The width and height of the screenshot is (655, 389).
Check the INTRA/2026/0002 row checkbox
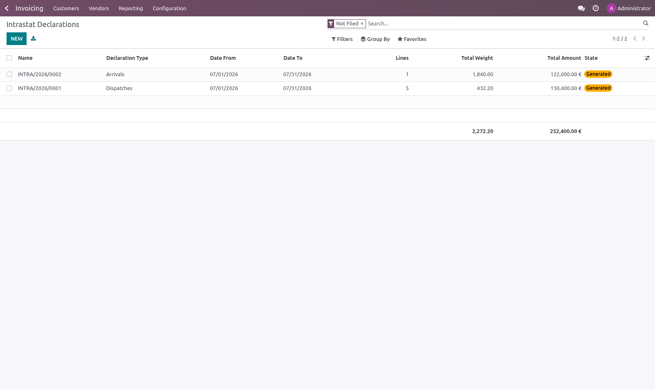(x=9, y=75)
